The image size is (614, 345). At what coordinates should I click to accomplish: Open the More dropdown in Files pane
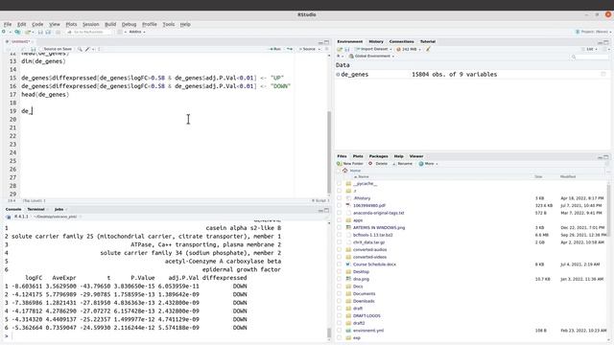click(428, 164)
